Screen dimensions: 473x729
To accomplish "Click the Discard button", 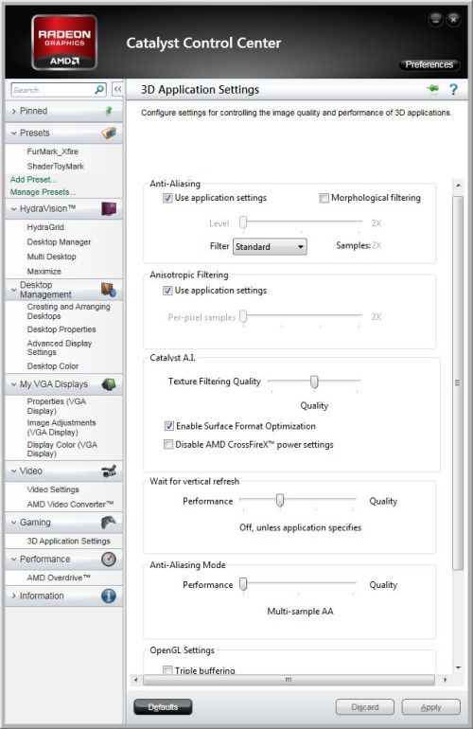I will tap(365, 706).
